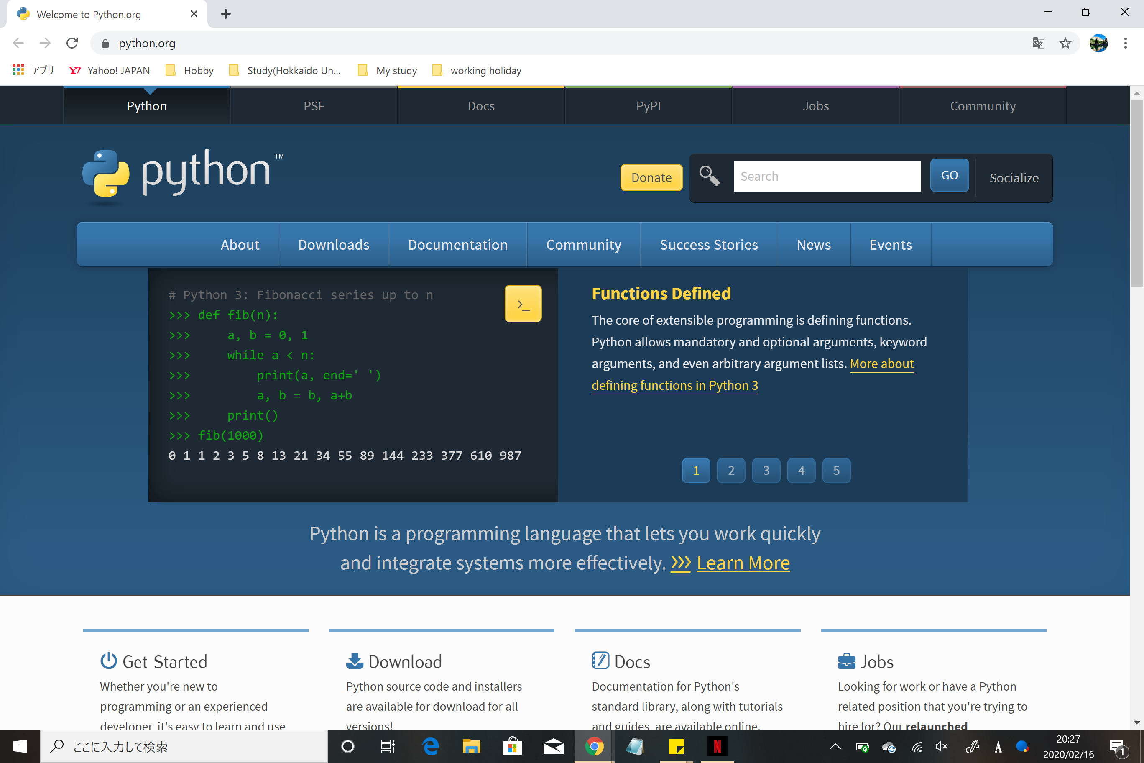The width and height of the screenshot is (1144, 763).
Task: Open Study(Hokkaido Un... bookmarks folder
Action: [x=285, y=71]
